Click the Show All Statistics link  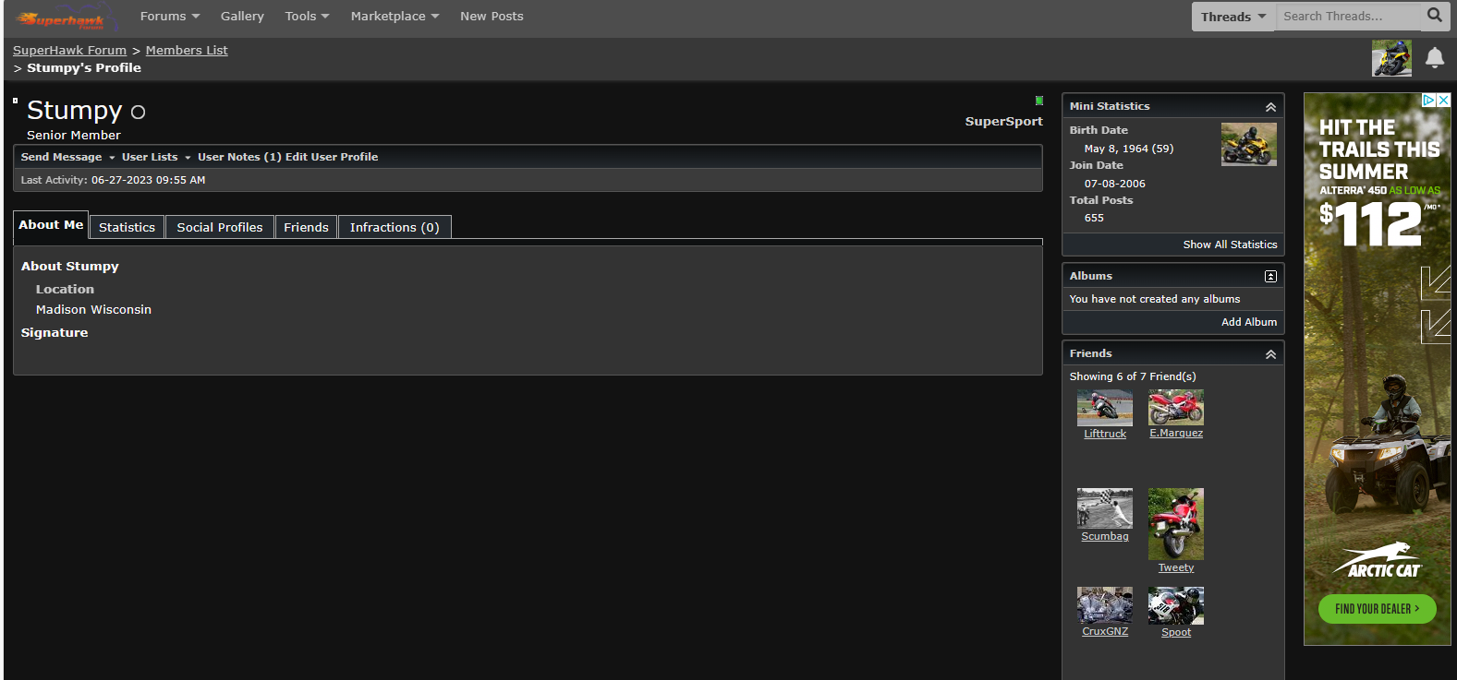1230,245
